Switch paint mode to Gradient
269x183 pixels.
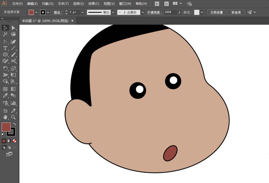pyautogui.click(x=9, y=141)
